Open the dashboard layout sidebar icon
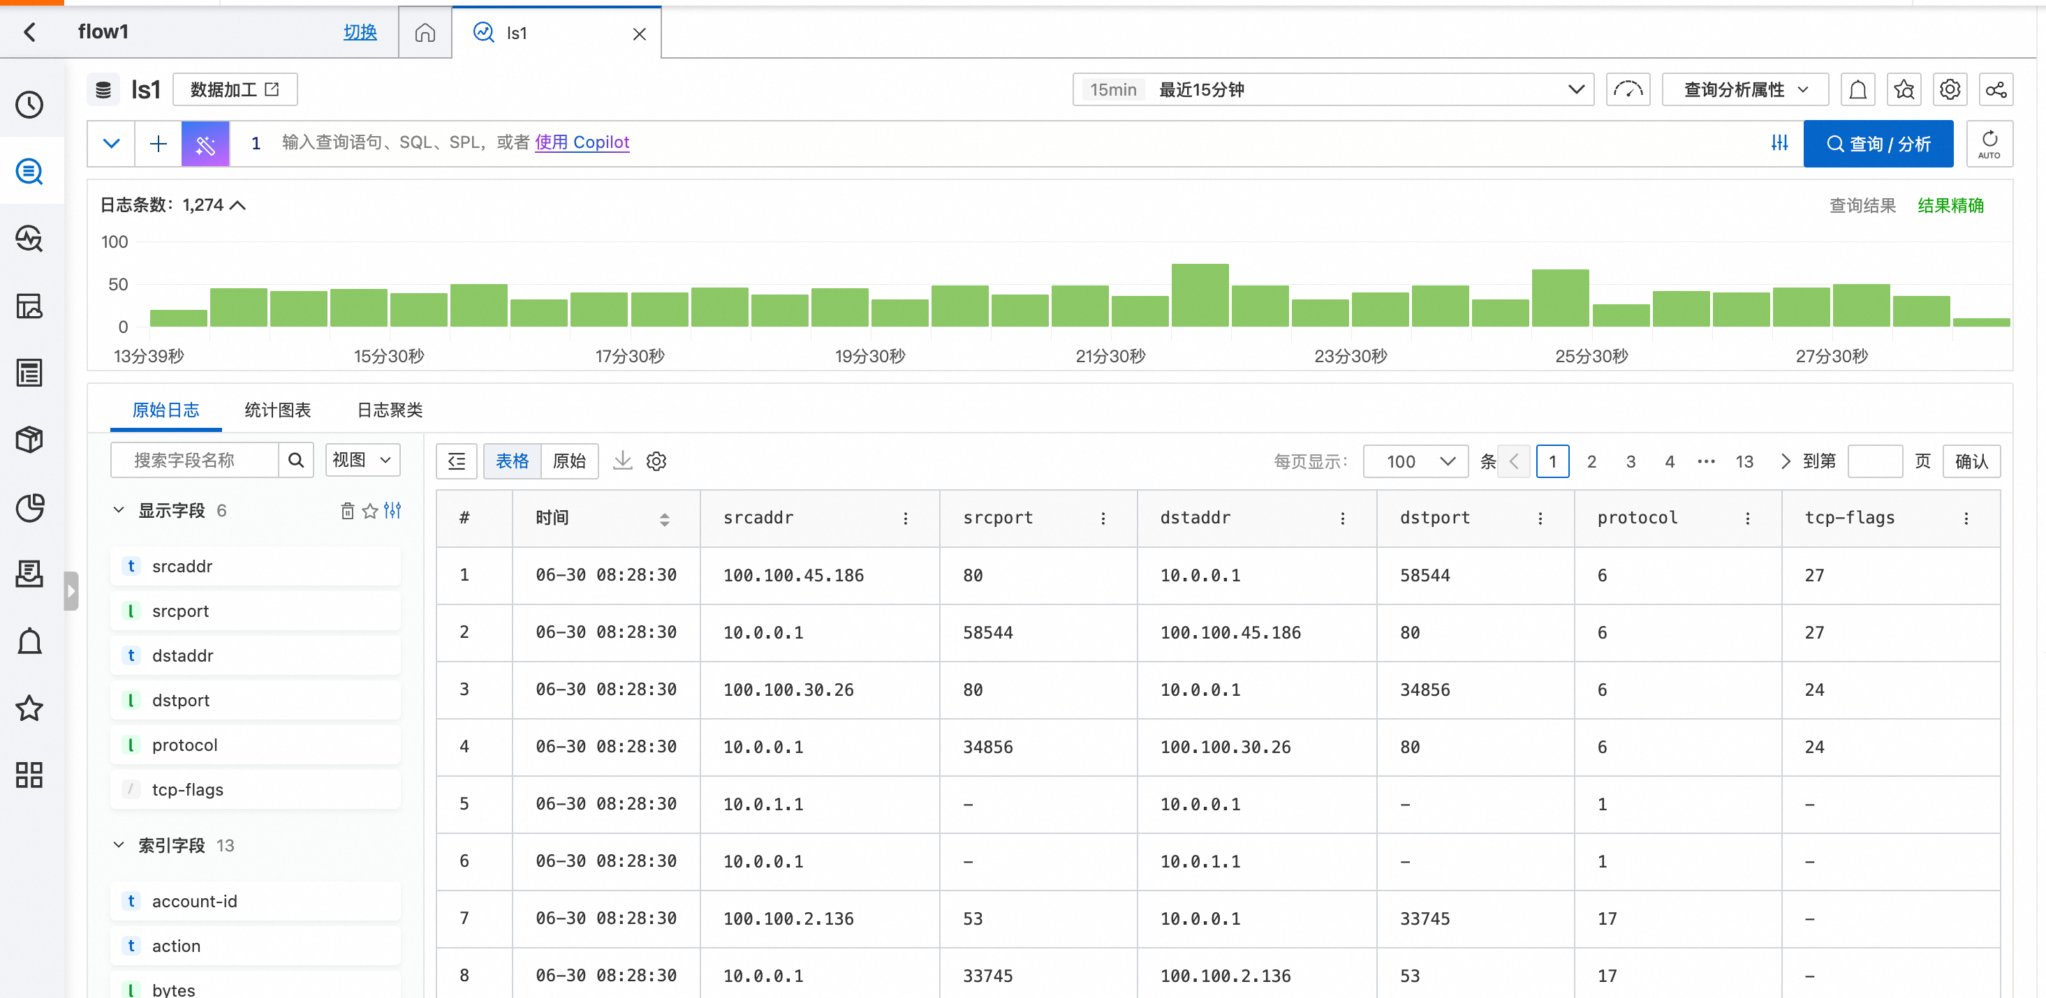2046x998 pixels. [x=30, y=306]
